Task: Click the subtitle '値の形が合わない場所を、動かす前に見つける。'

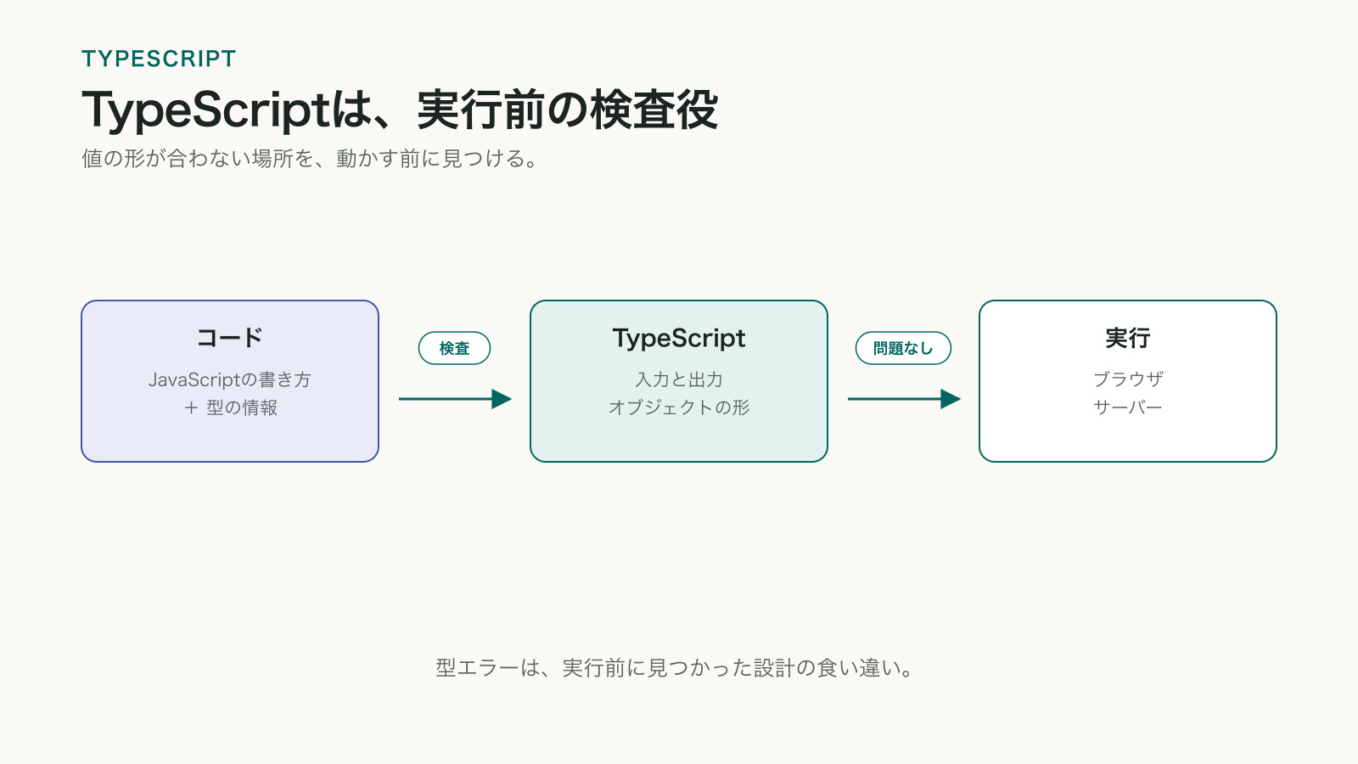Action: coord(311,159)
